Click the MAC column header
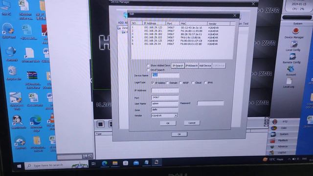The height and width of the screenshot is (176, 313). pyautogui.click(x=193, y=23)
